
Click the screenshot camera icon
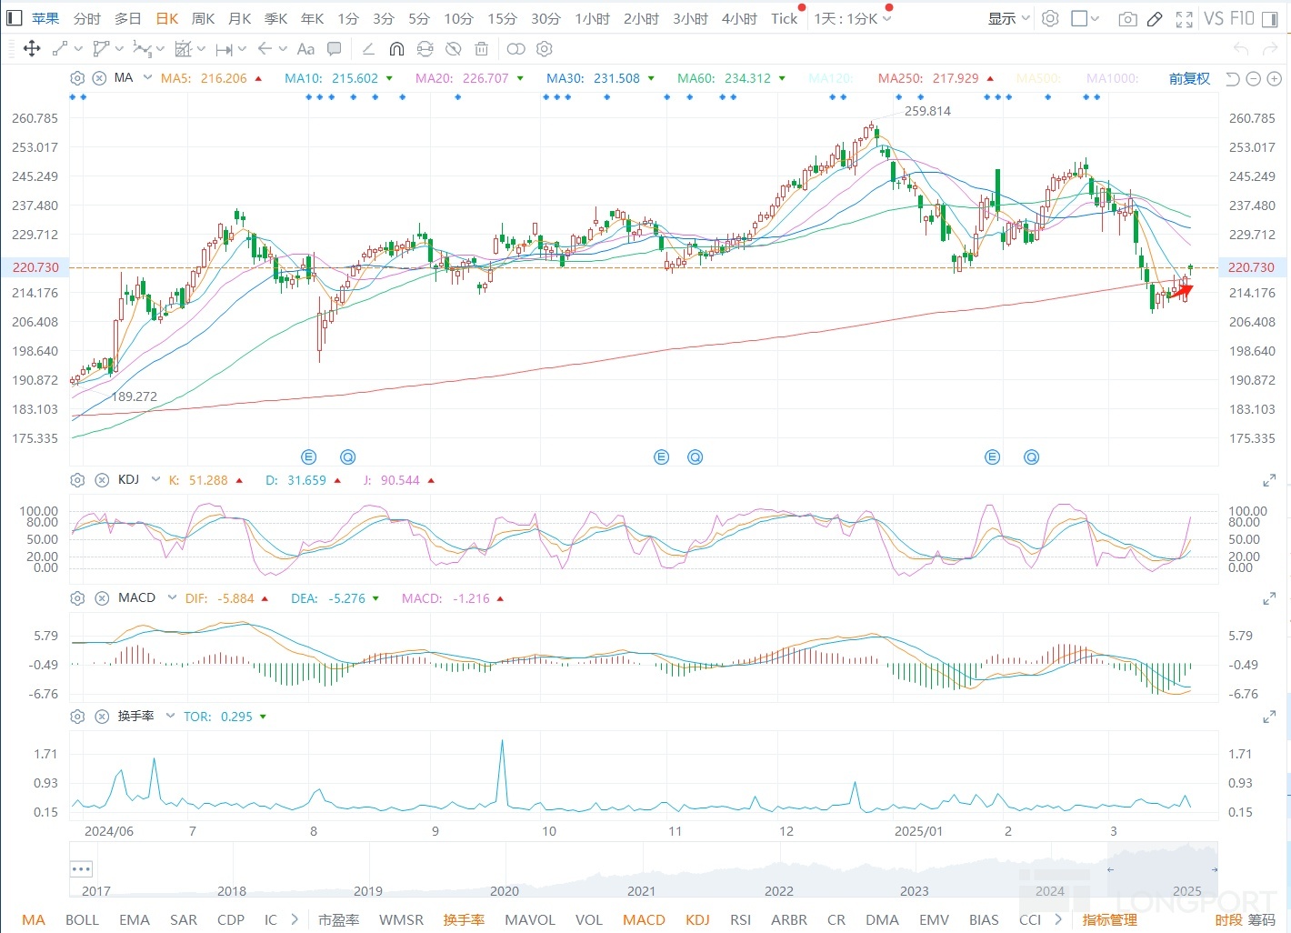pyautogui.click(x=1127, y=19)
